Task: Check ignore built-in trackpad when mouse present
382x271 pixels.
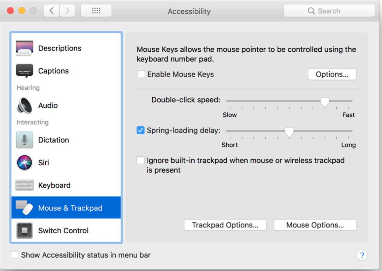Action: tap(140, 160)
